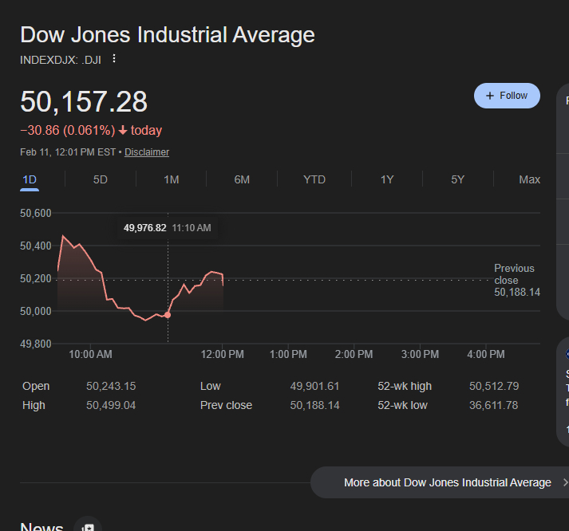Click the Dow Jones Industrial Average heading
The image size is (569, 531).
click(x=168, y=35)
